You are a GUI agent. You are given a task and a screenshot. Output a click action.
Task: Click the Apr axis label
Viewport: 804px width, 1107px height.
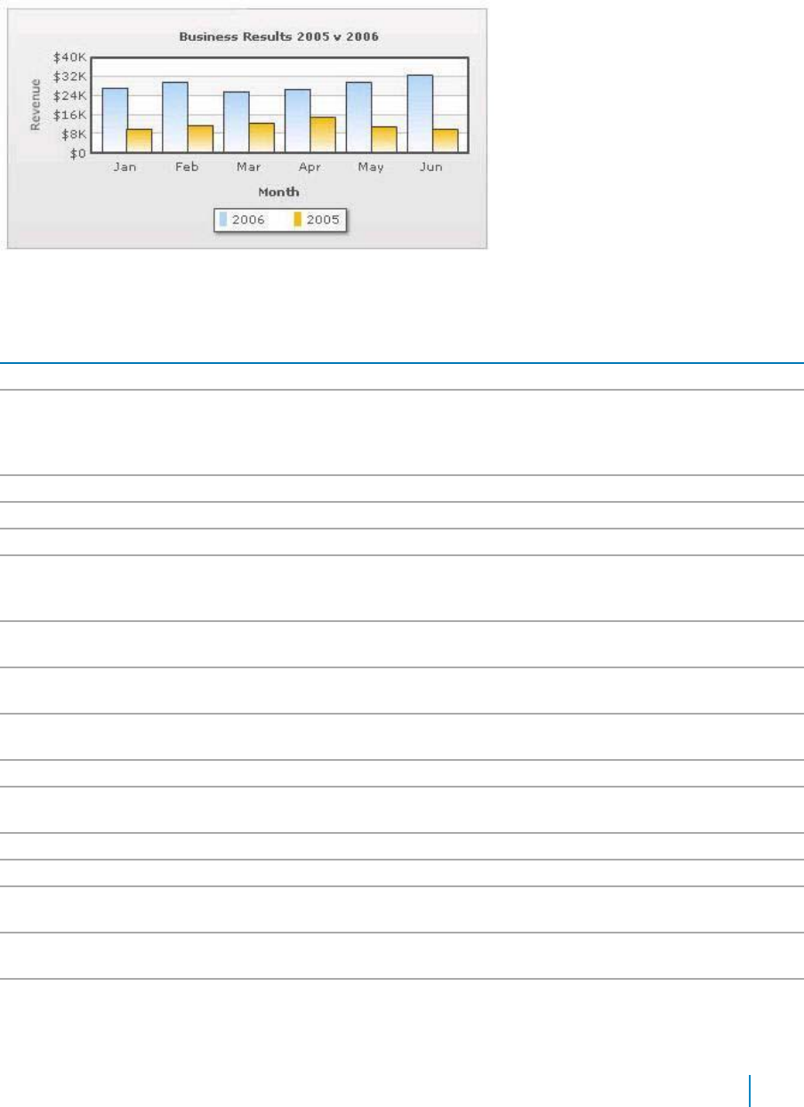pyautogui.click(x=309, y=167)
